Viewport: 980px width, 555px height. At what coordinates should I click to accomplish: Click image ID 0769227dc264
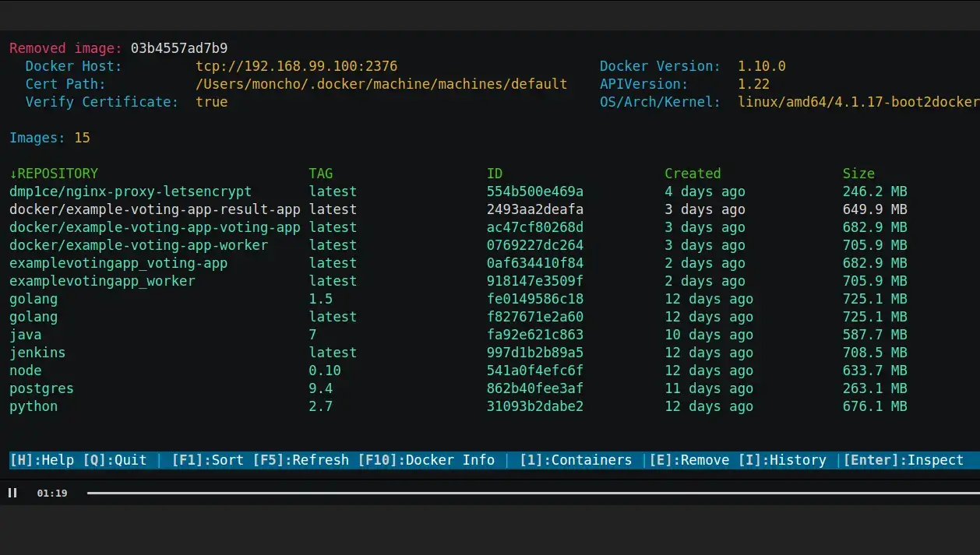pyautogui.click(x=535, y=245)
